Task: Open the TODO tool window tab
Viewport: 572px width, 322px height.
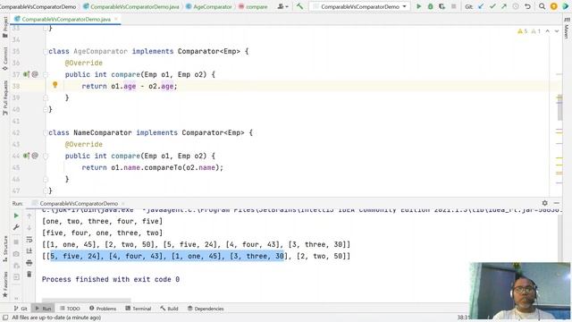Action: point(70,309)
